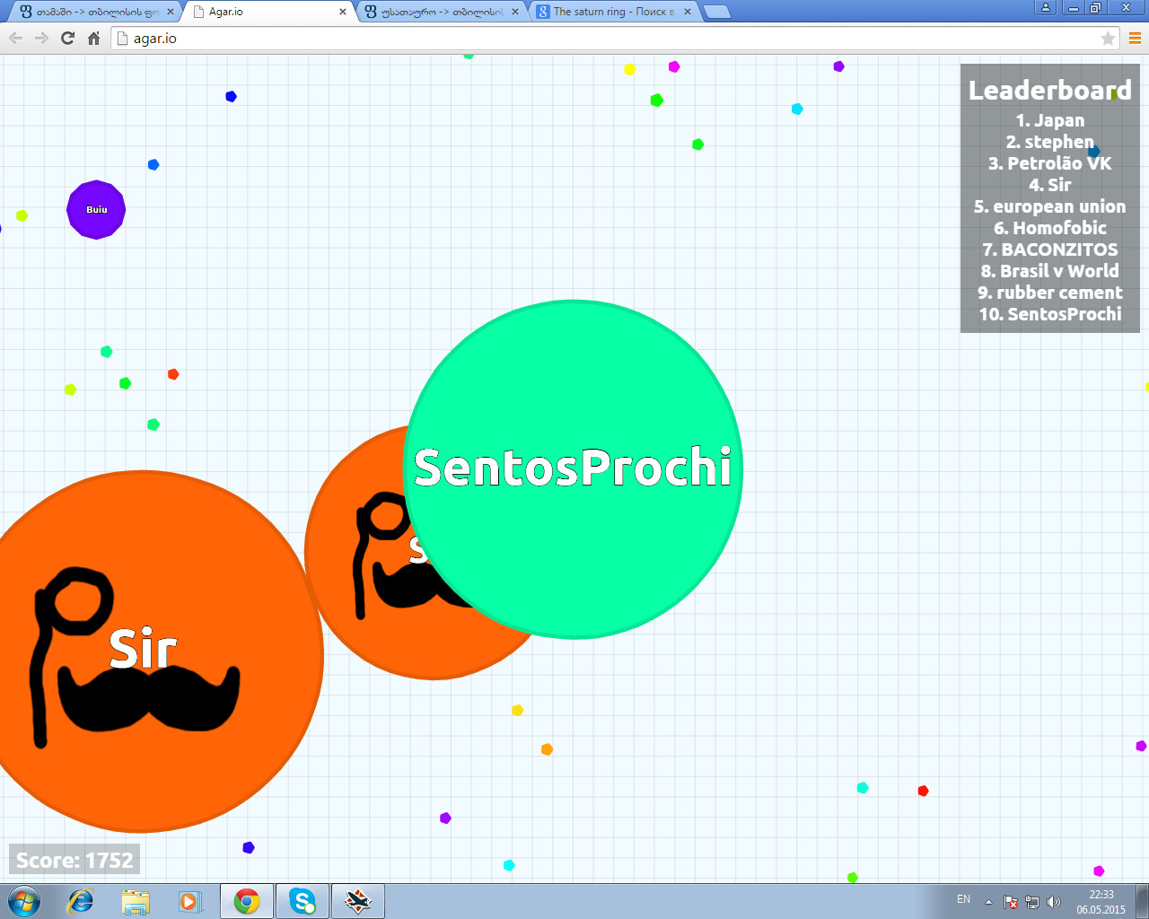
Task: Click the volume speaker tray icon
Action: [x=1054, y=901]
